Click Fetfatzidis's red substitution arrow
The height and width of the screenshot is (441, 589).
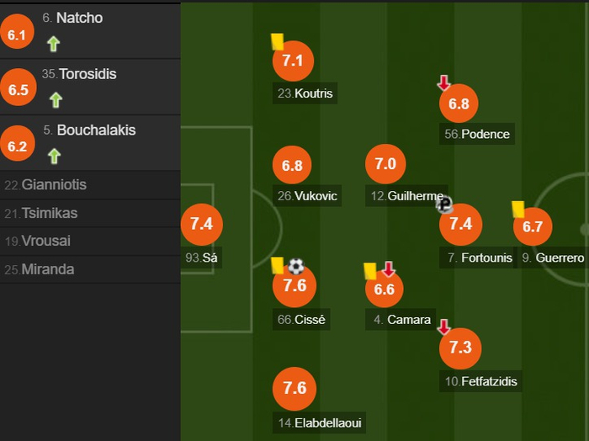pyautogui.click(x=443, y=327)
